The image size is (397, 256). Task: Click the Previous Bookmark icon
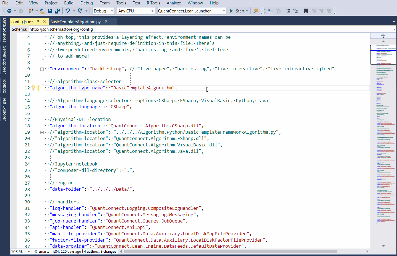coord(314,11)
